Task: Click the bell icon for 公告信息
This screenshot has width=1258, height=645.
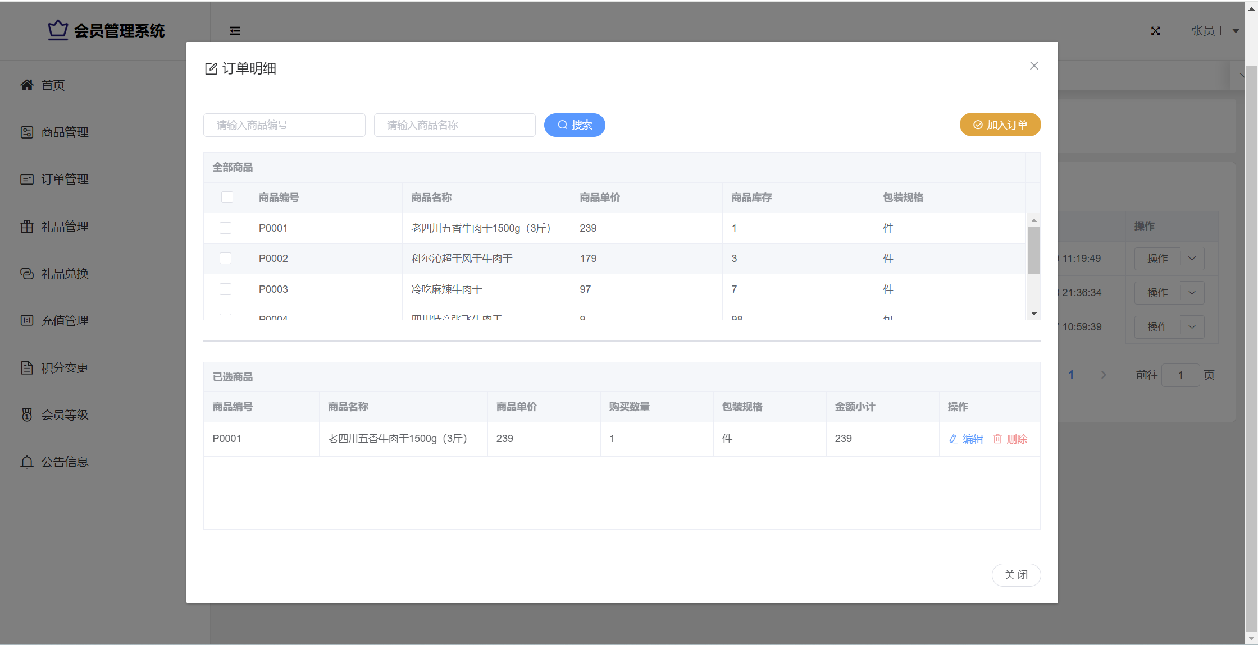Action: [x=26, y=462]
